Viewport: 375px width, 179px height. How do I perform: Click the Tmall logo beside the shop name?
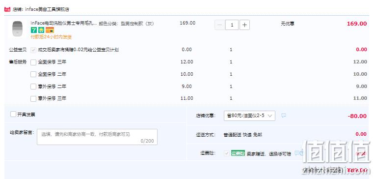point(7,9)
